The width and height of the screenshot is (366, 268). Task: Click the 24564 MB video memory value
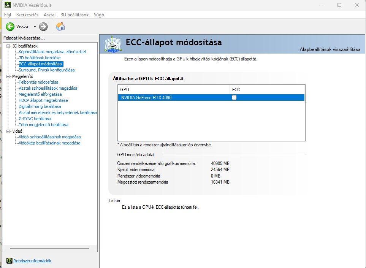click(220, 170)
